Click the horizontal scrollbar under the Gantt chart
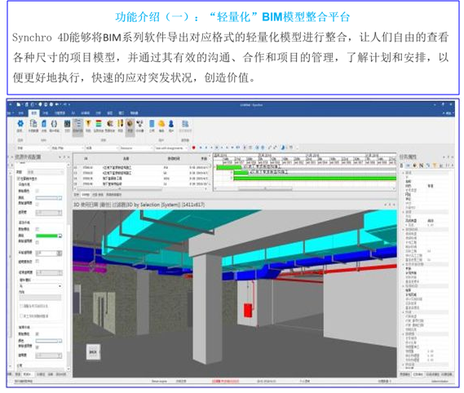Image resolution: width=464 pixels, height=393 pixels. (x=266, y=188)
